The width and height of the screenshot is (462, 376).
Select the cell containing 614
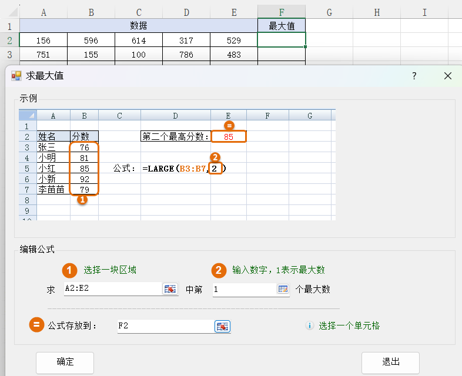point(138,40)
